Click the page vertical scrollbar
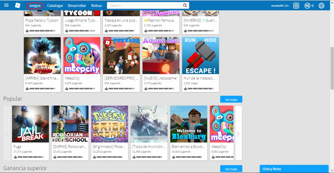The width and height of the screenshot is (334, 173). (x=332, y=68)
